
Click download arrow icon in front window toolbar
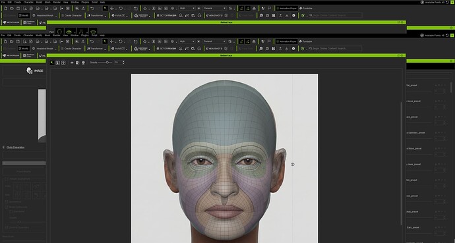click(287, 48)
